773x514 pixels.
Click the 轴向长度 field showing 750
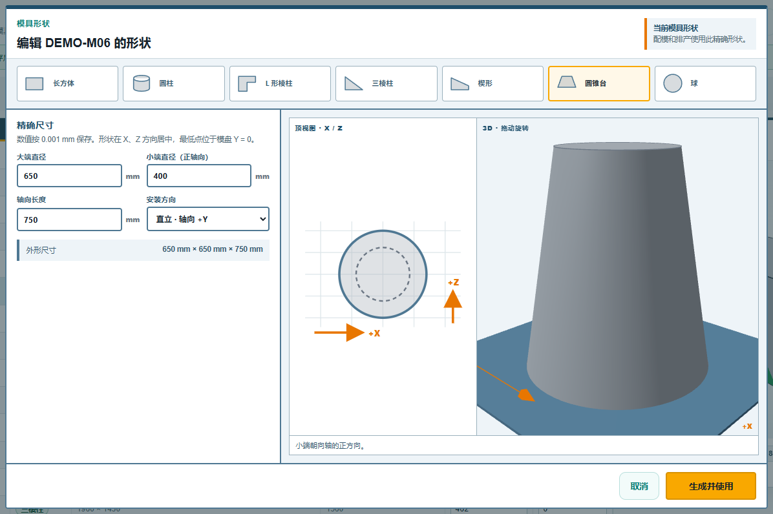coord(70,220)
